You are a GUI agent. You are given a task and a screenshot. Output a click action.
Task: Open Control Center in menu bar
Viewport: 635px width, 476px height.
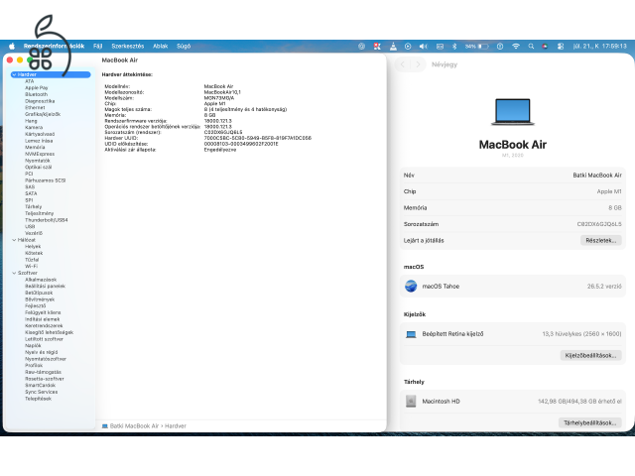pyautogui.click(x=561, y=47)
